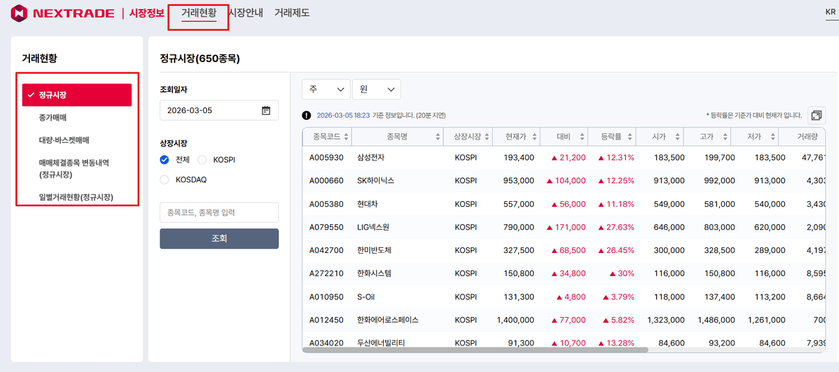Screen dimensions: 839x372
Task: Click stock code A010950
Action: click(326, 297)
